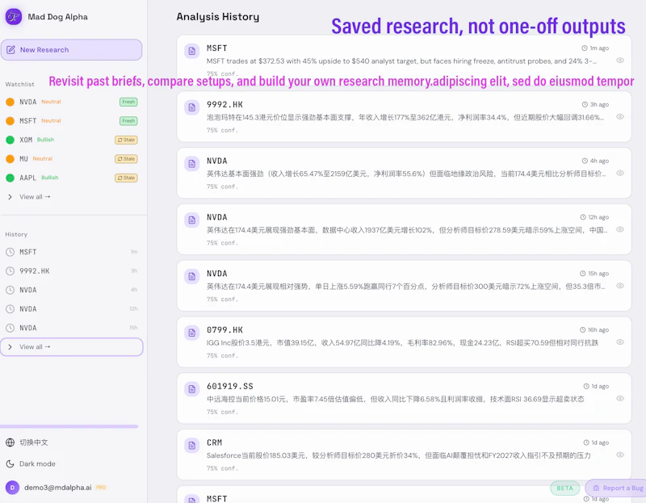Toggle visibility eye on MSFT 1m ago card

pyautogui.click(x=619, y=61)
